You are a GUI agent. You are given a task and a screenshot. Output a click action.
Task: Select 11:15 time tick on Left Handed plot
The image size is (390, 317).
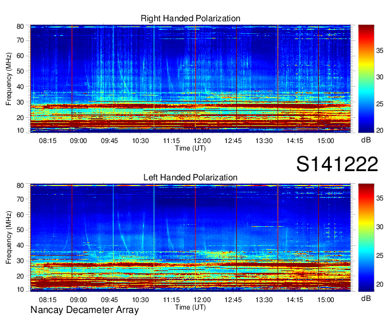pyautogui.click(x=171, y=300)
